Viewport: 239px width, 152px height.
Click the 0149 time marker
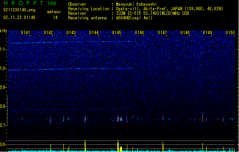(x=207, y=33)
